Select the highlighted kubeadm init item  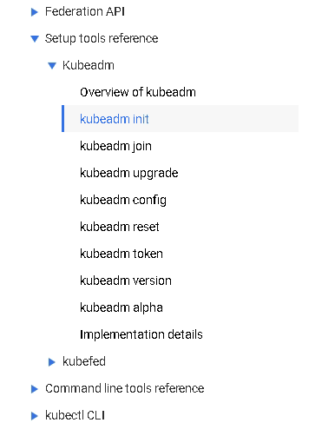[180, 119]
